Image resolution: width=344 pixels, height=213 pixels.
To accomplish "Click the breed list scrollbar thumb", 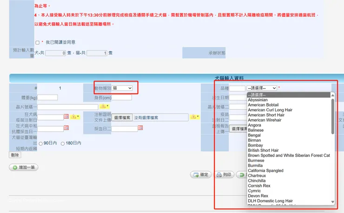I will [333, 116].
